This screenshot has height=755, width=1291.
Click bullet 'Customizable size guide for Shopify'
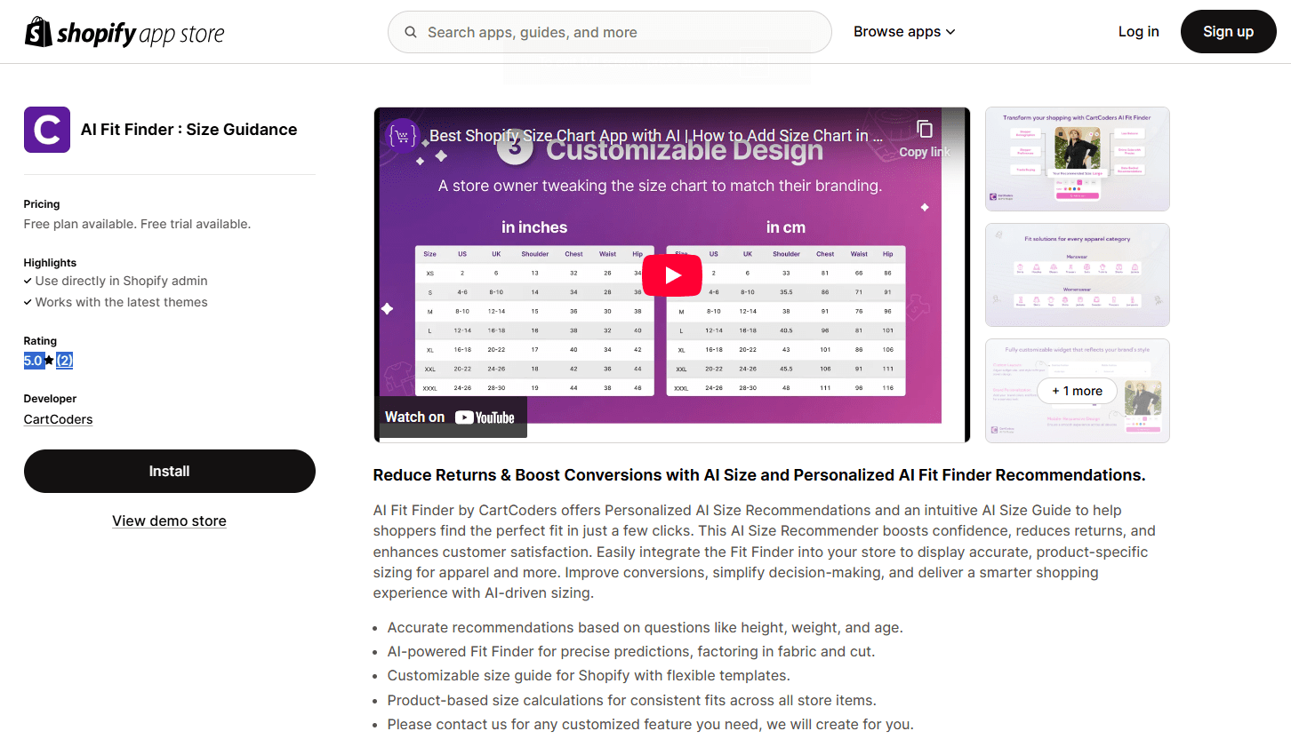(x=589, y=676)
